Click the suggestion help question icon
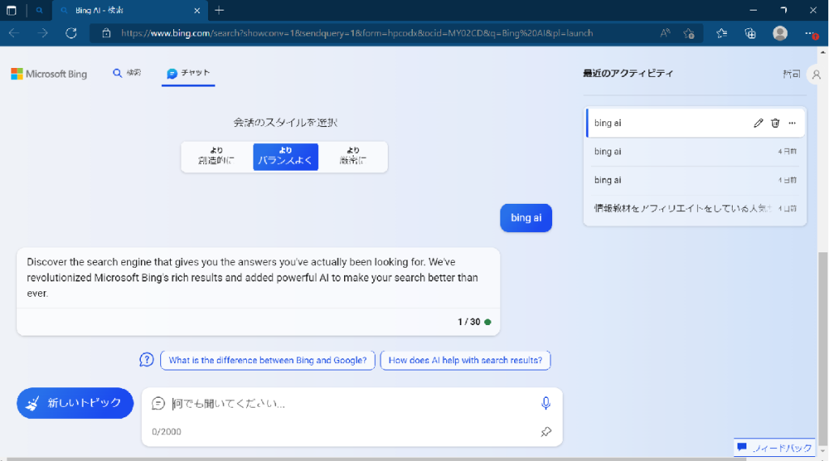Image resolution: width=829 pixels, height=461 pixels. pyautogui.click(x=147, y=360)
